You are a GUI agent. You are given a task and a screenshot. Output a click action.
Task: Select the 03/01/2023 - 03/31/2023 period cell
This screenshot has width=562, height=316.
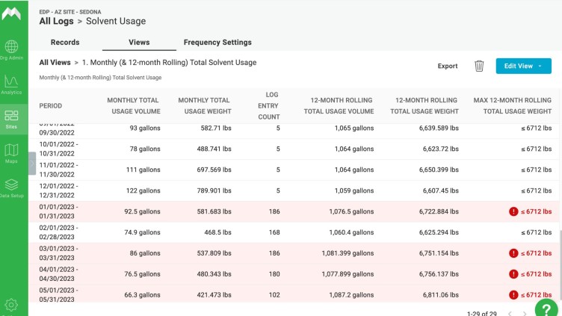click(x=58, y=253)
